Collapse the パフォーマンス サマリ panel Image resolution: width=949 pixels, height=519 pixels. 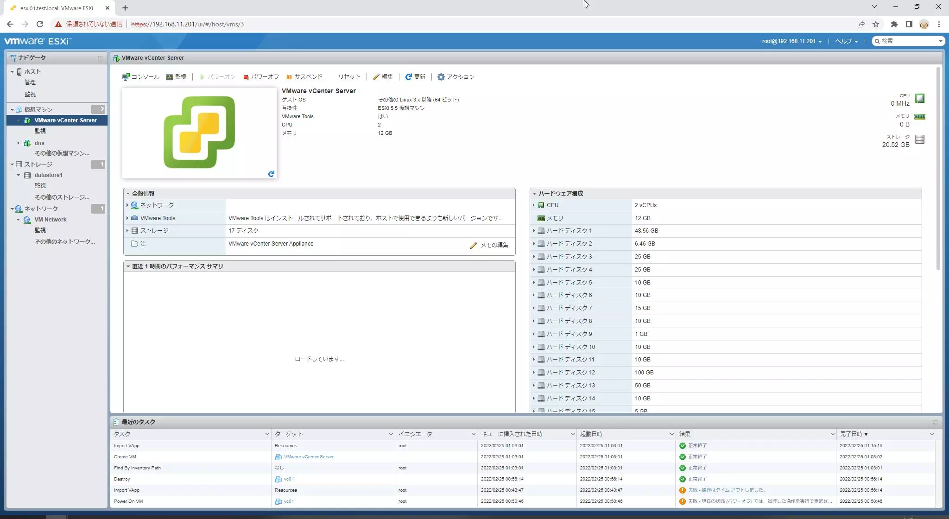pyautogui.click(x=128, y=266)
